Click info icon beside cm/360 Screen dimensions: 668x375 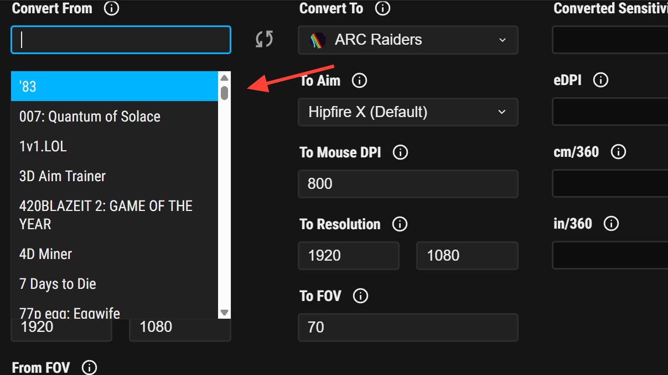coord(618,152)
